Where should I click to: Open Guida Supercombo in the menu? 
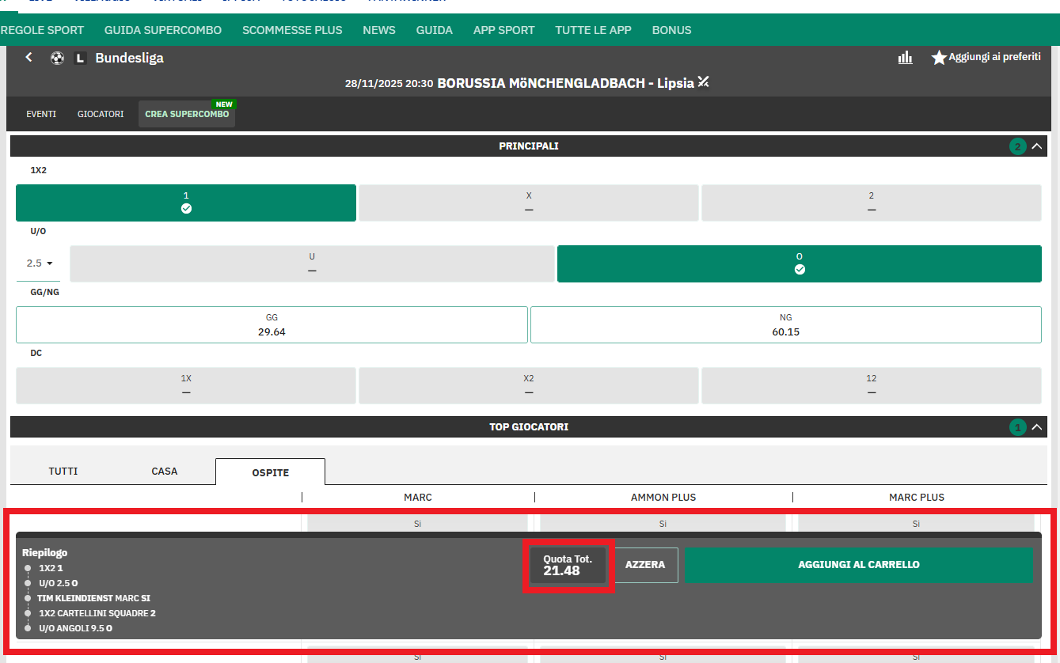pyautogui.click(x=163, y=30)
